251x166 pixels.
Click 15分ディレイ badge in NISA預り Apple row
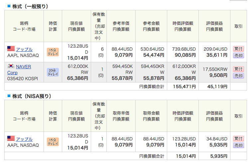tap(53, 142)
